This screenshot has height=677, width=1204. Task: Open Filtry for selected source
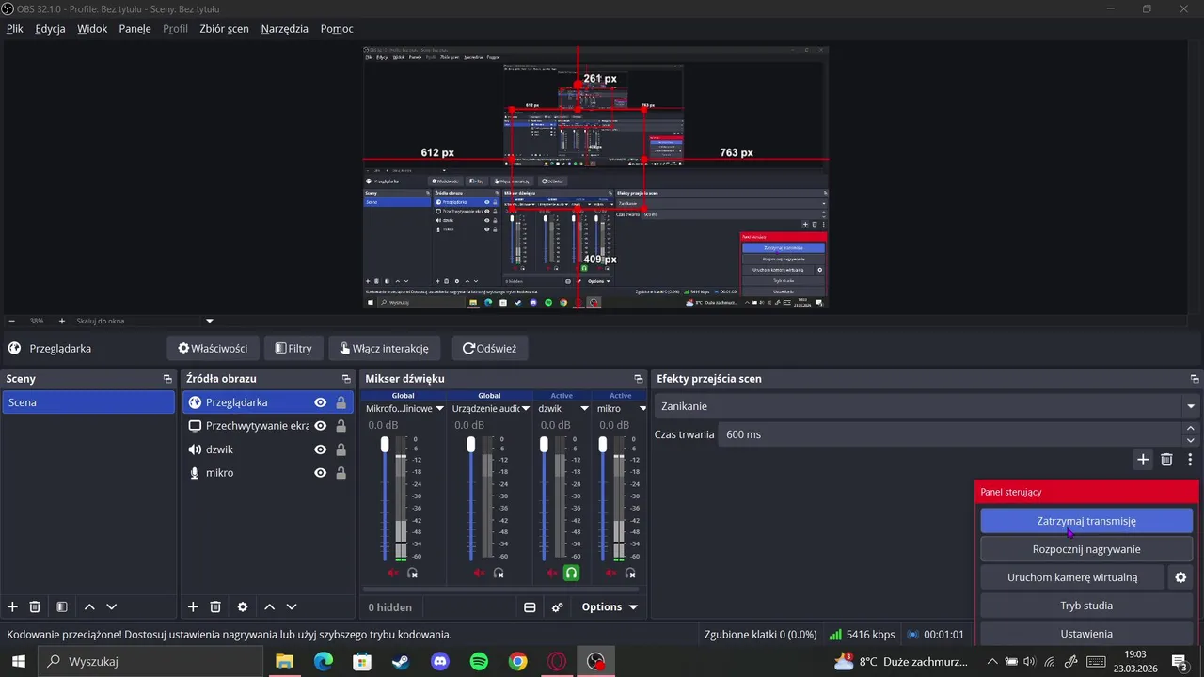point(293,348)
